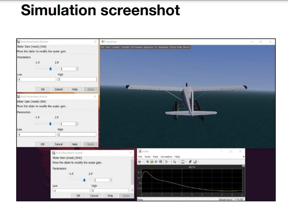This screenshot has width=288, height=214.
Task: Expand the measurements dropdown arrow
Action: pyautogui.click(x=198, y=162)
